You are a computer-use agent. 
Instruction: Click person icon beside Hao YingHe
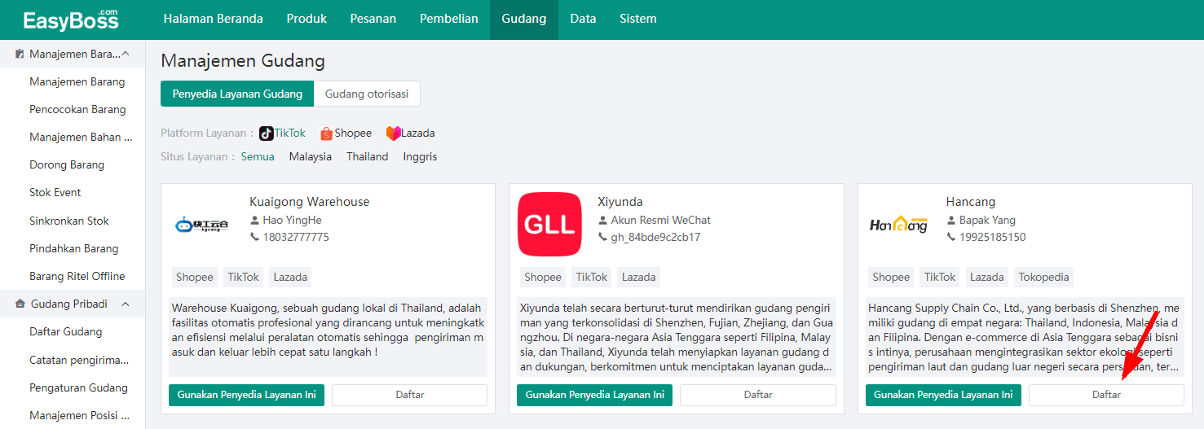[254, 220]
